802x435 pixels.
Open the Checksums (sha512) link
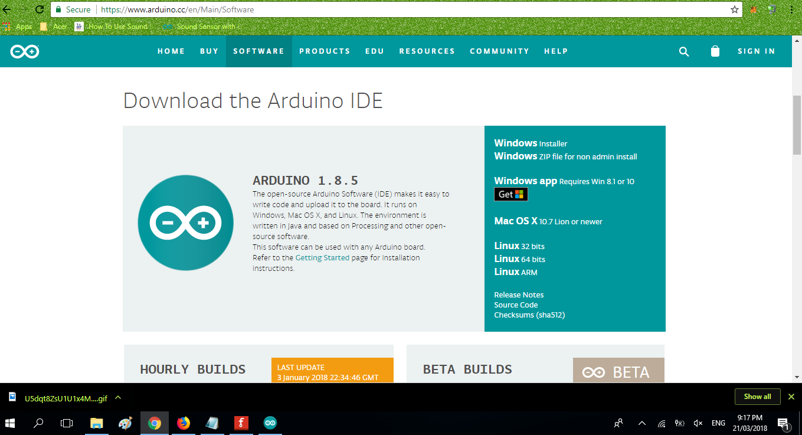click(529, 315)
